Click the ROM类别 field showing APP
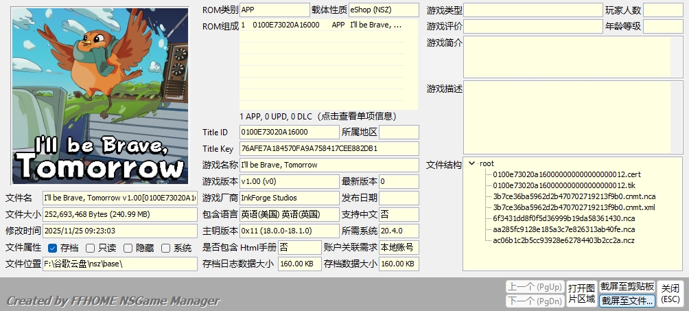Screen dimensions: 689x311 tap(275, 10)
